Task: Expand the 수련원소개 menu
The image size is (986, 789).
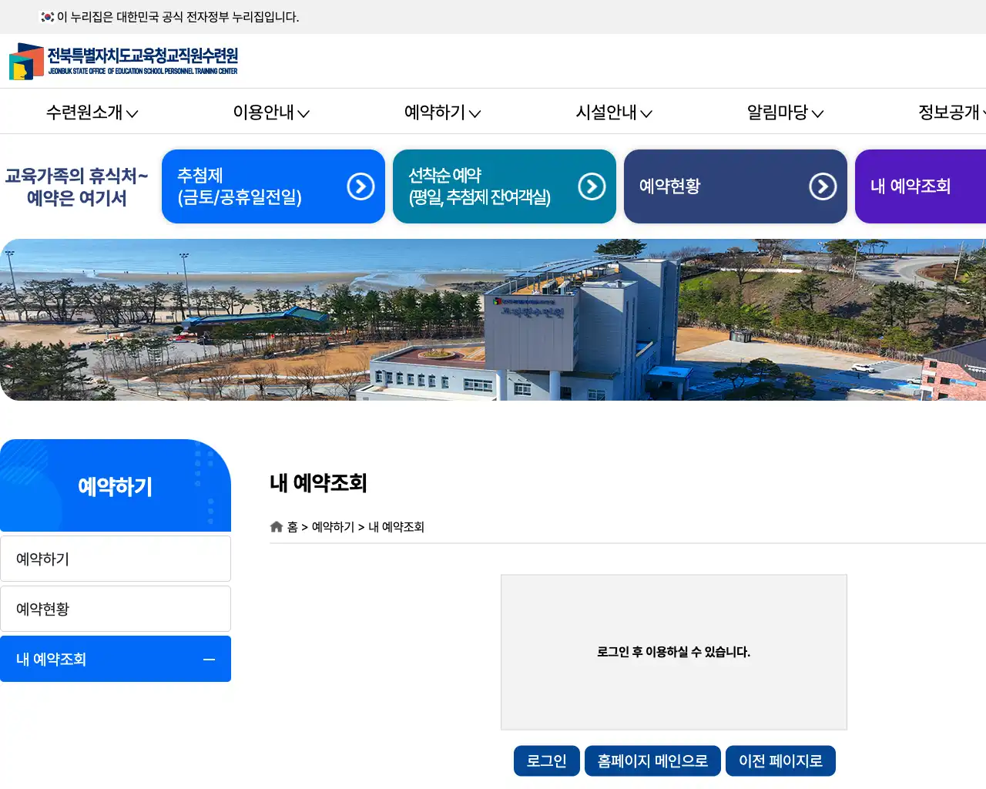Action: click(92, 112)
